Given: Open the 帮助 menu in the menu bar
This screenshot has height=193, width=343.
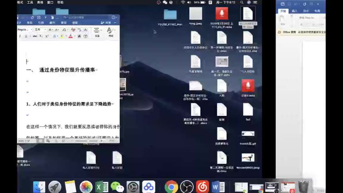Looking at the screenshot, I should [60, 2].
